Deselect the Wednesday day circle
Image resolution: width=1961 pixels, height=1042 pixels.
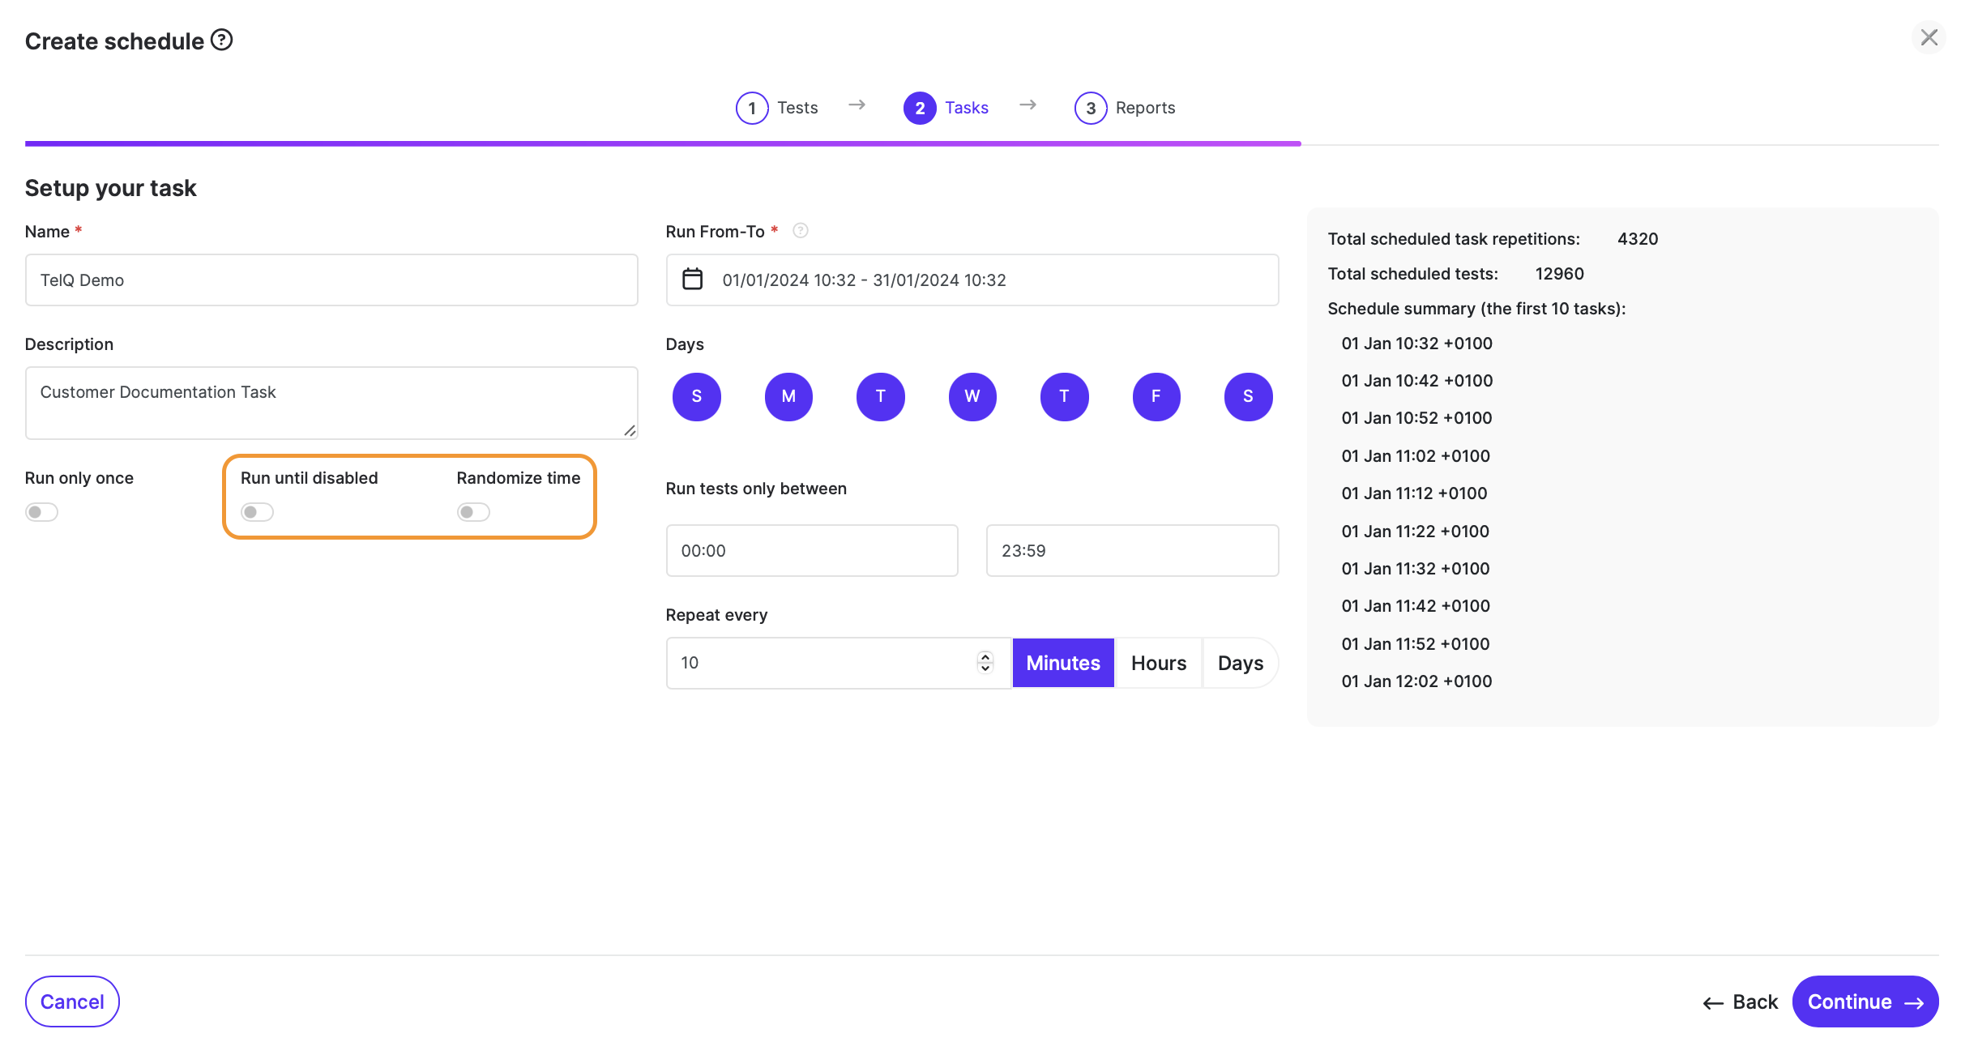(972, 397)
